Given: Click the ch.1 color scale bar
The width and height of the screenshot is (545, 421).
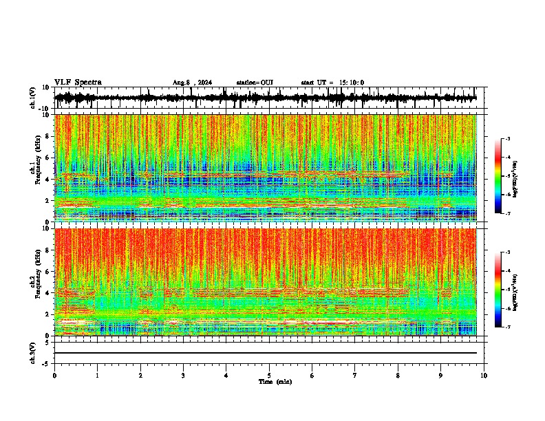Looking at the screenshot, I should (498, 176).
